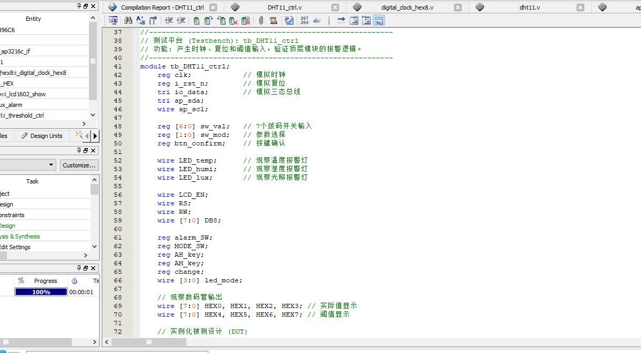Click the elapsed time value 00:00:01

(x=81, y=292)
